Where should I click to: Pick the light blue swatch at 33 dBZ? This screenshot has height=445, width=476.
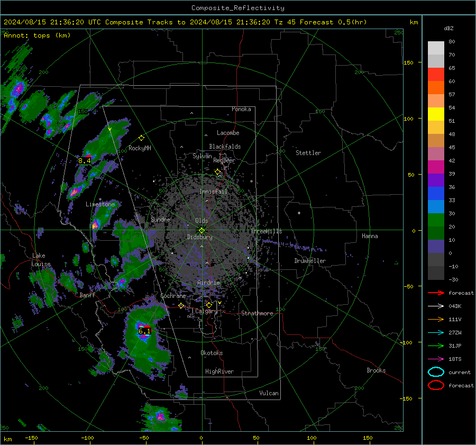pos(436,207)
